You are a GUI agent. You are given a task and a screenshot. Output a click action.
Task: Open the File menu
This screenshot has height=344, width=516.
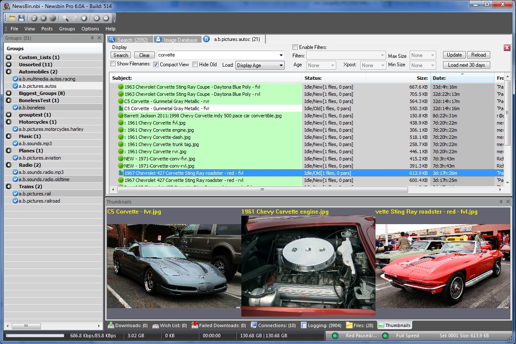[x=14, y=29]
